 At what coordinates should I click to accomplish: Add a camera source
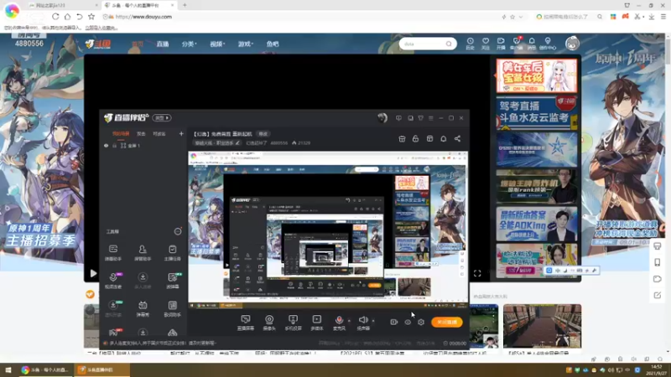269,323
